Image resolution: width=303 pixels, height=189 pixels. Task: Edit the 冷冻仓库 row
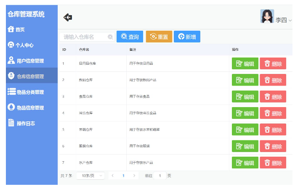tap(245, 113)
